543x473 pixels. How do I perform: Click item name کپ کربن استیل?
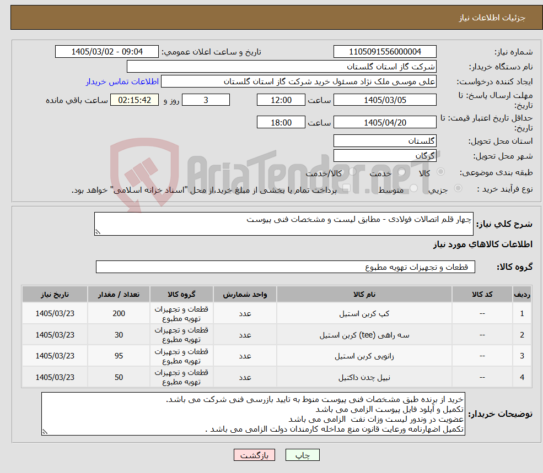pyautogui.click(x=364, y=313)
